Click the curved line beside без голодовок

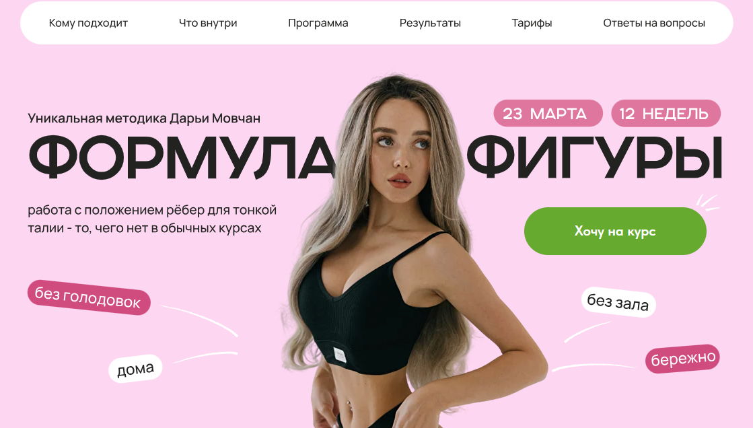tap(199, 320)
